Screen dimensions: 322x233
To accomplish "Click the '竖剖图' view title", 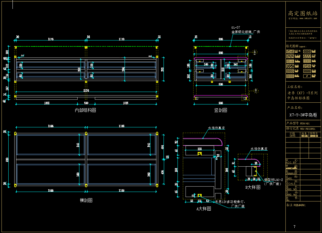I will tap(221, 110).
